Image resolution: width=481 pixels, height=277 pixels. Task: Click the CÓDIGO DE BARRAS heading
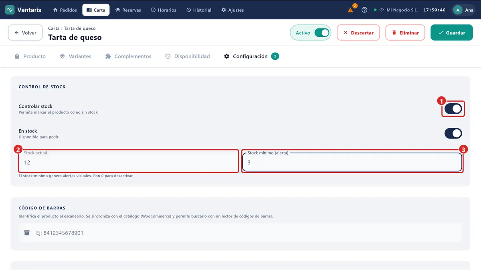42,208
